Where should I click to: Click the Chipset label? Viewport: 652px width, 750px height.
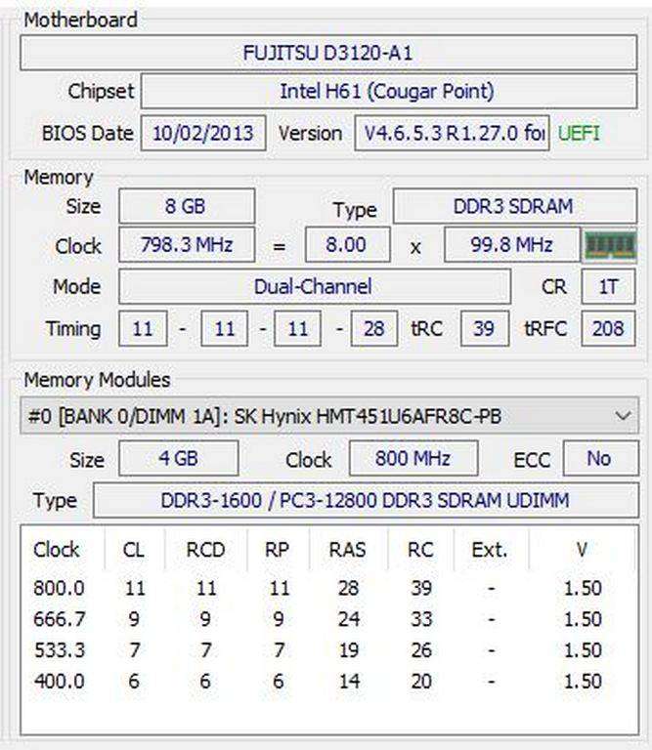click(101, 91)
